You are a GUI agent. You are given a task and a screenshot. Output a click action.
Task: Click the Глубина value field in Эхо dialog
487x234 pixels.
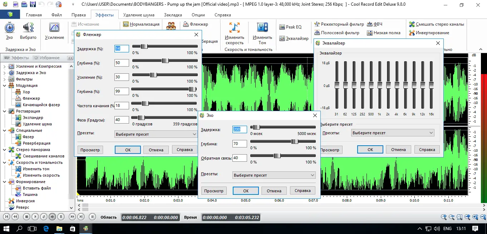click(240, 144)
